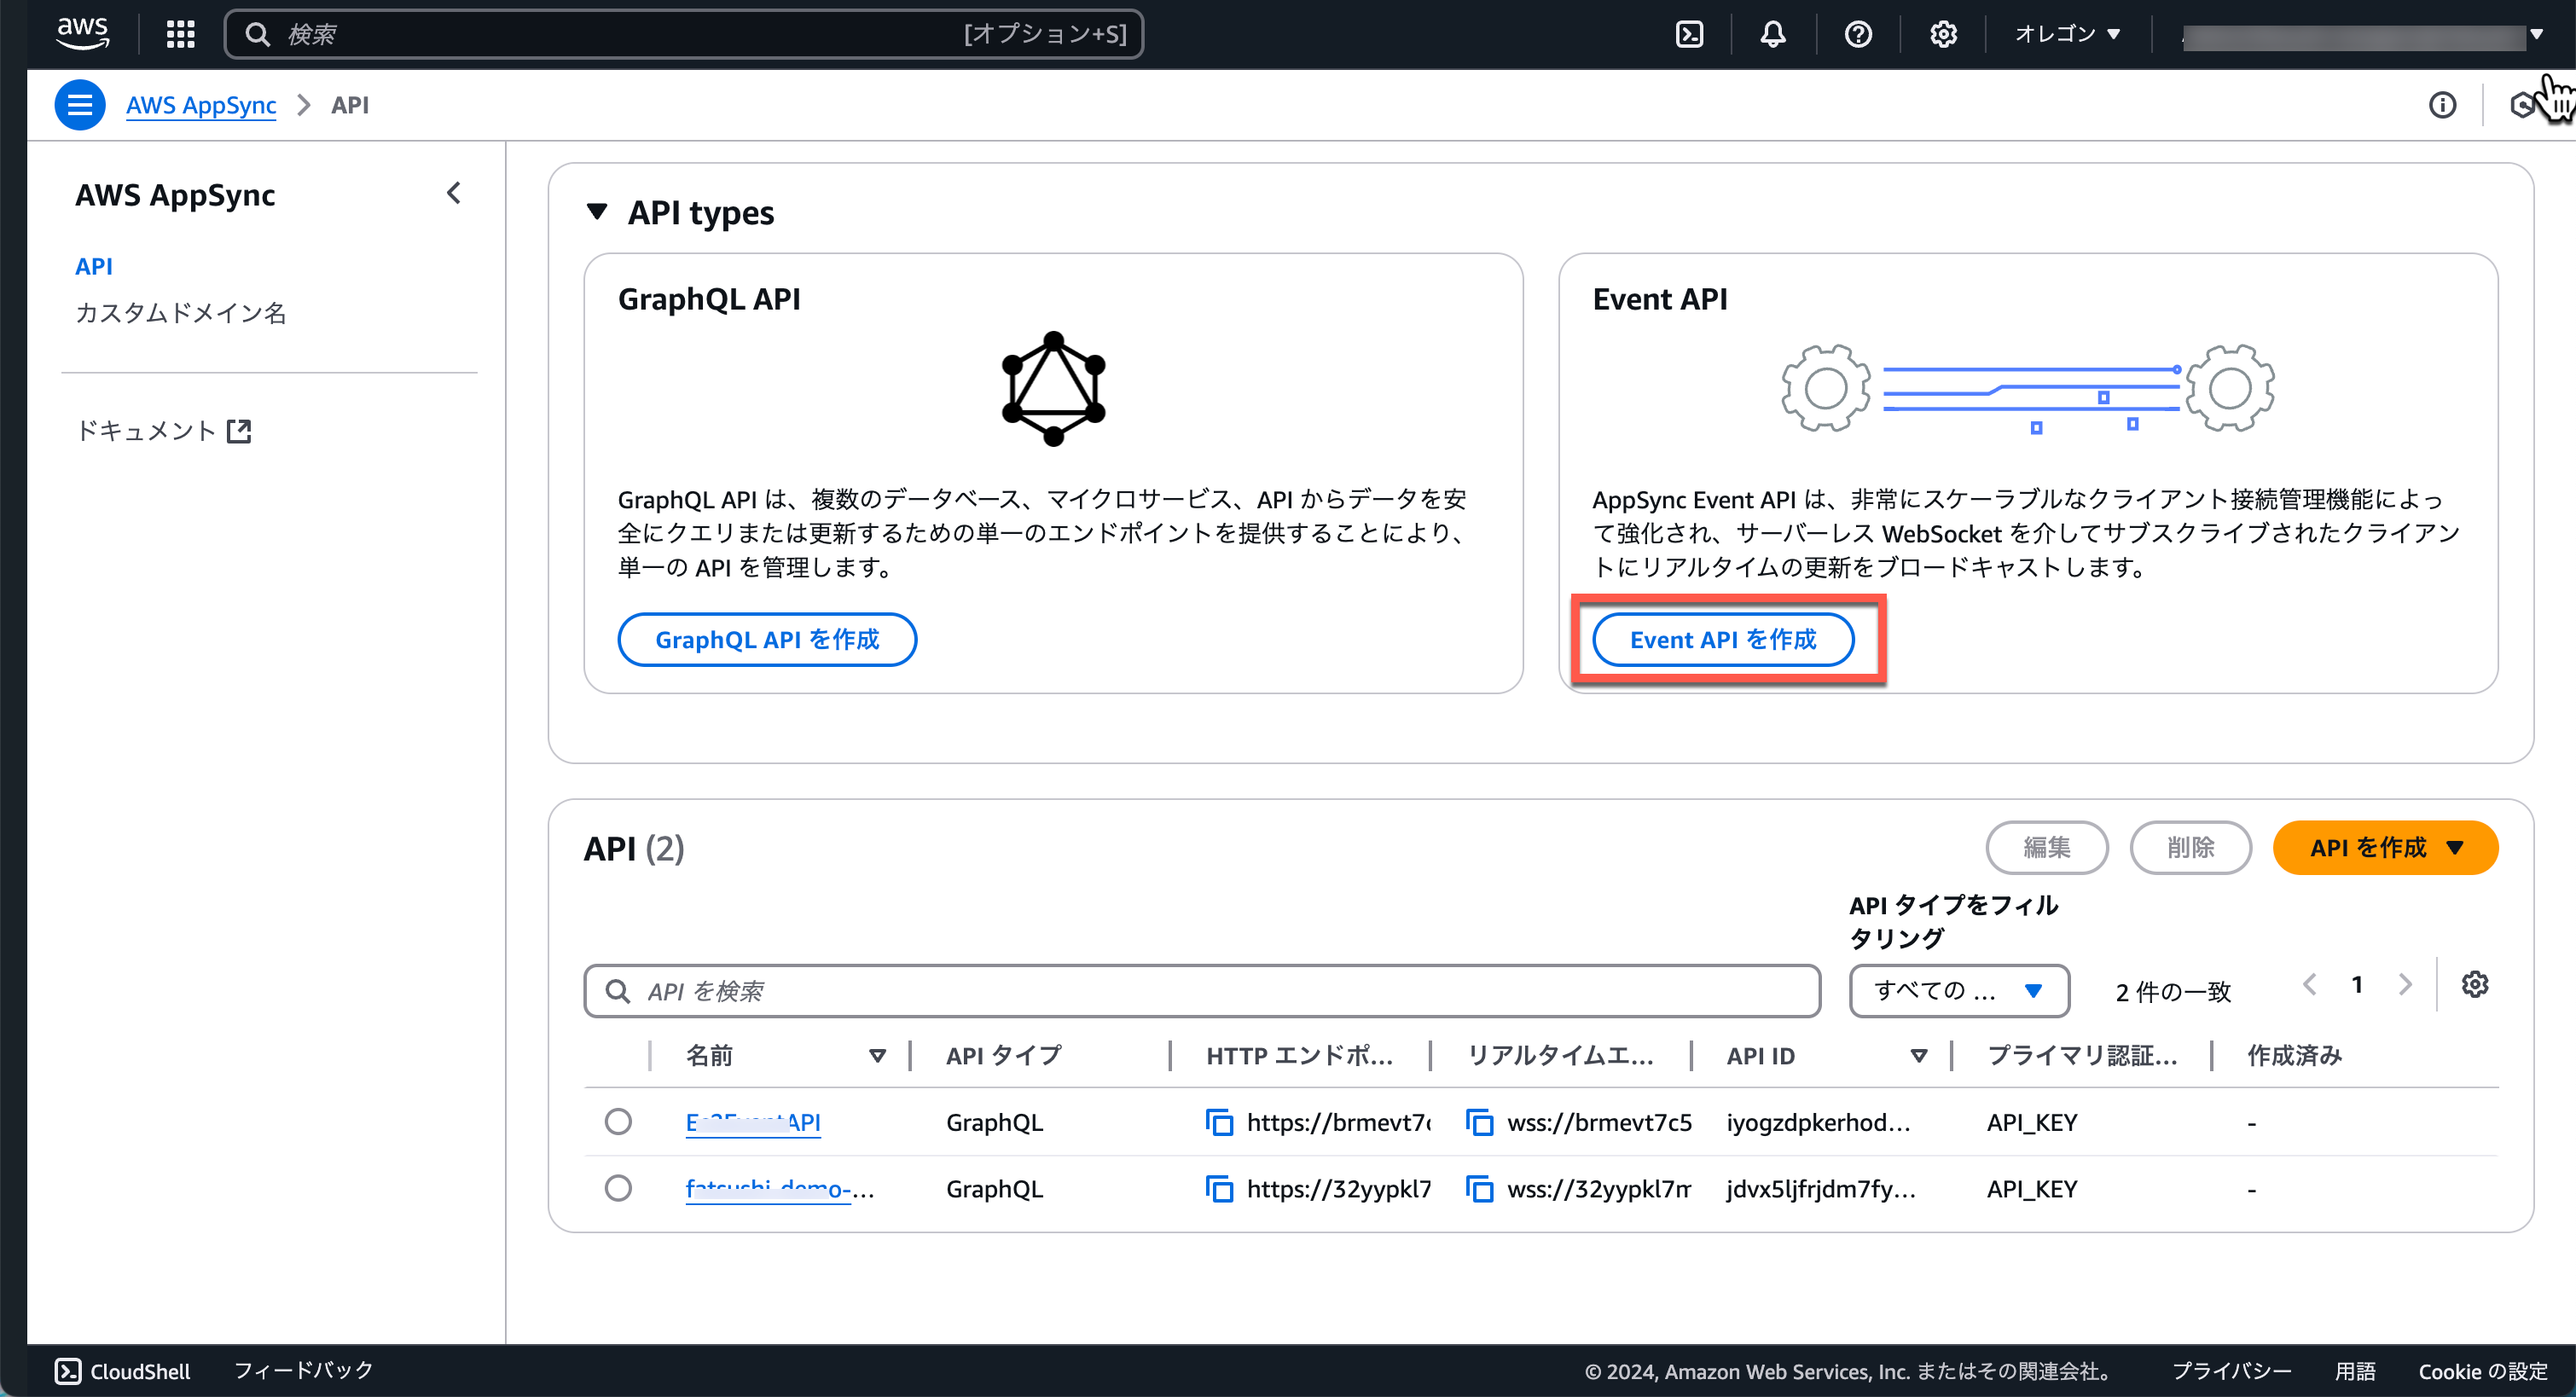The image size is (2576, 1397).
Task: Select the second API row radio button
Action: click(618, 1188)
